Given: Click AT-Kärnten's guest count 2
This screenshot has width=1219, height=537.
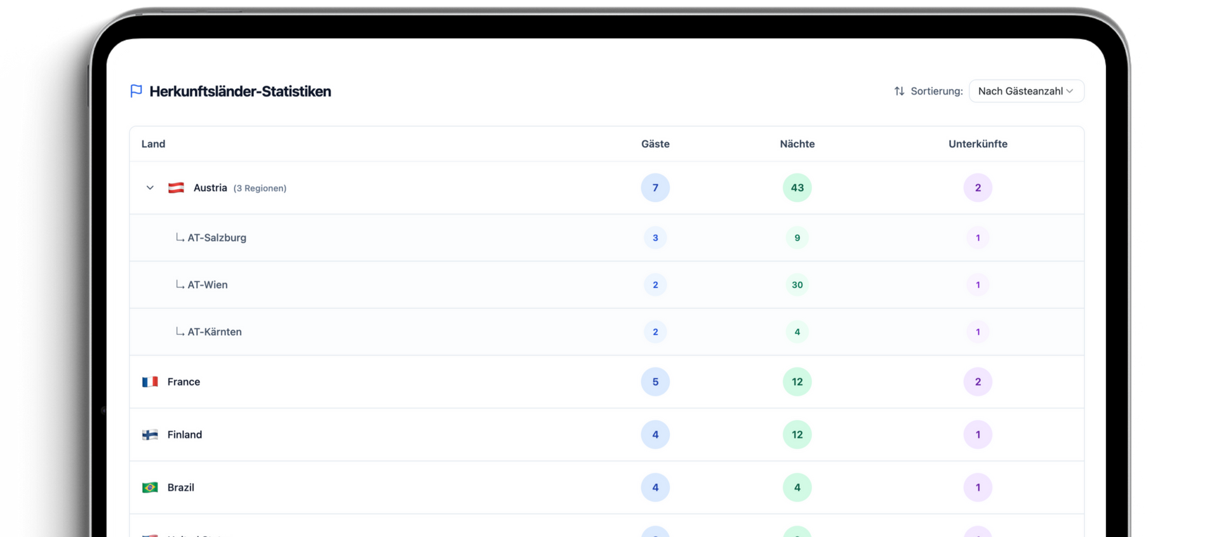Looking at the screenshot, I should coord(655,332).
